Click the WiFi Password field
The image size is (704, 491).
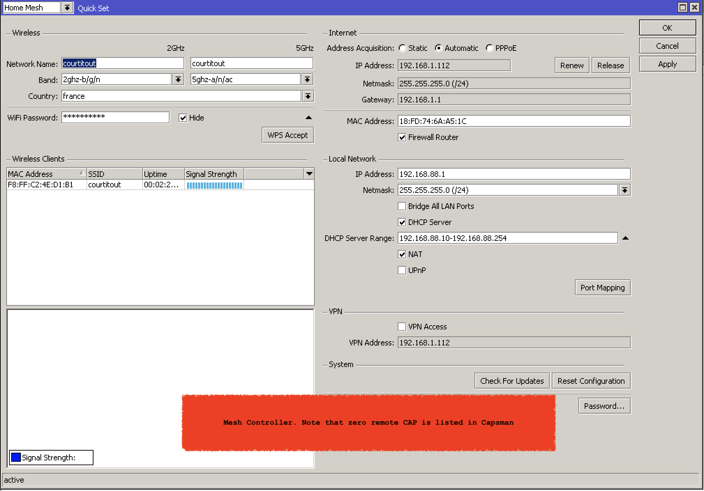pos(115,117)
